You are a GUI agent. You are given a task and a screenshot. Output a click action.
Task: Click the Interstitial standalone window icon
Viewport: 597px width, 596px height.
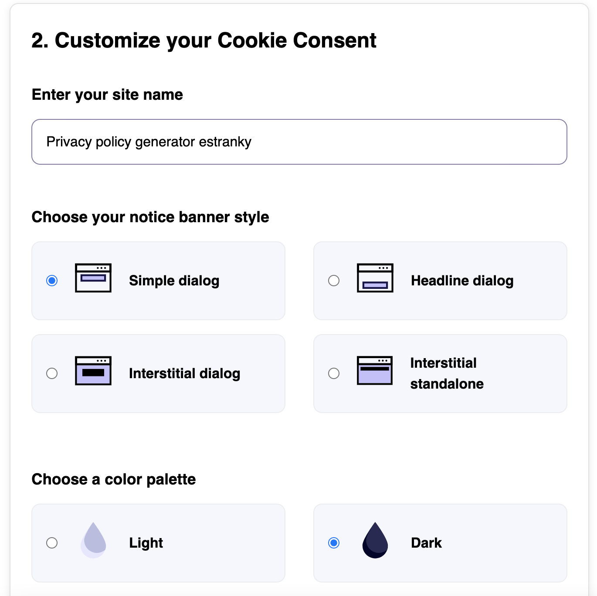[x=375, y=371]
